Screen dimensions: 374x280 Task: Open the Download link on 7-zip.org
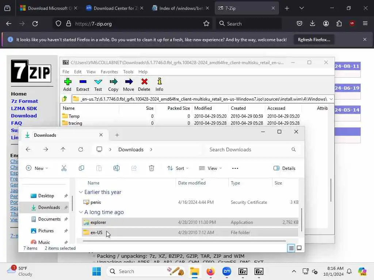[x=24, y=116]
